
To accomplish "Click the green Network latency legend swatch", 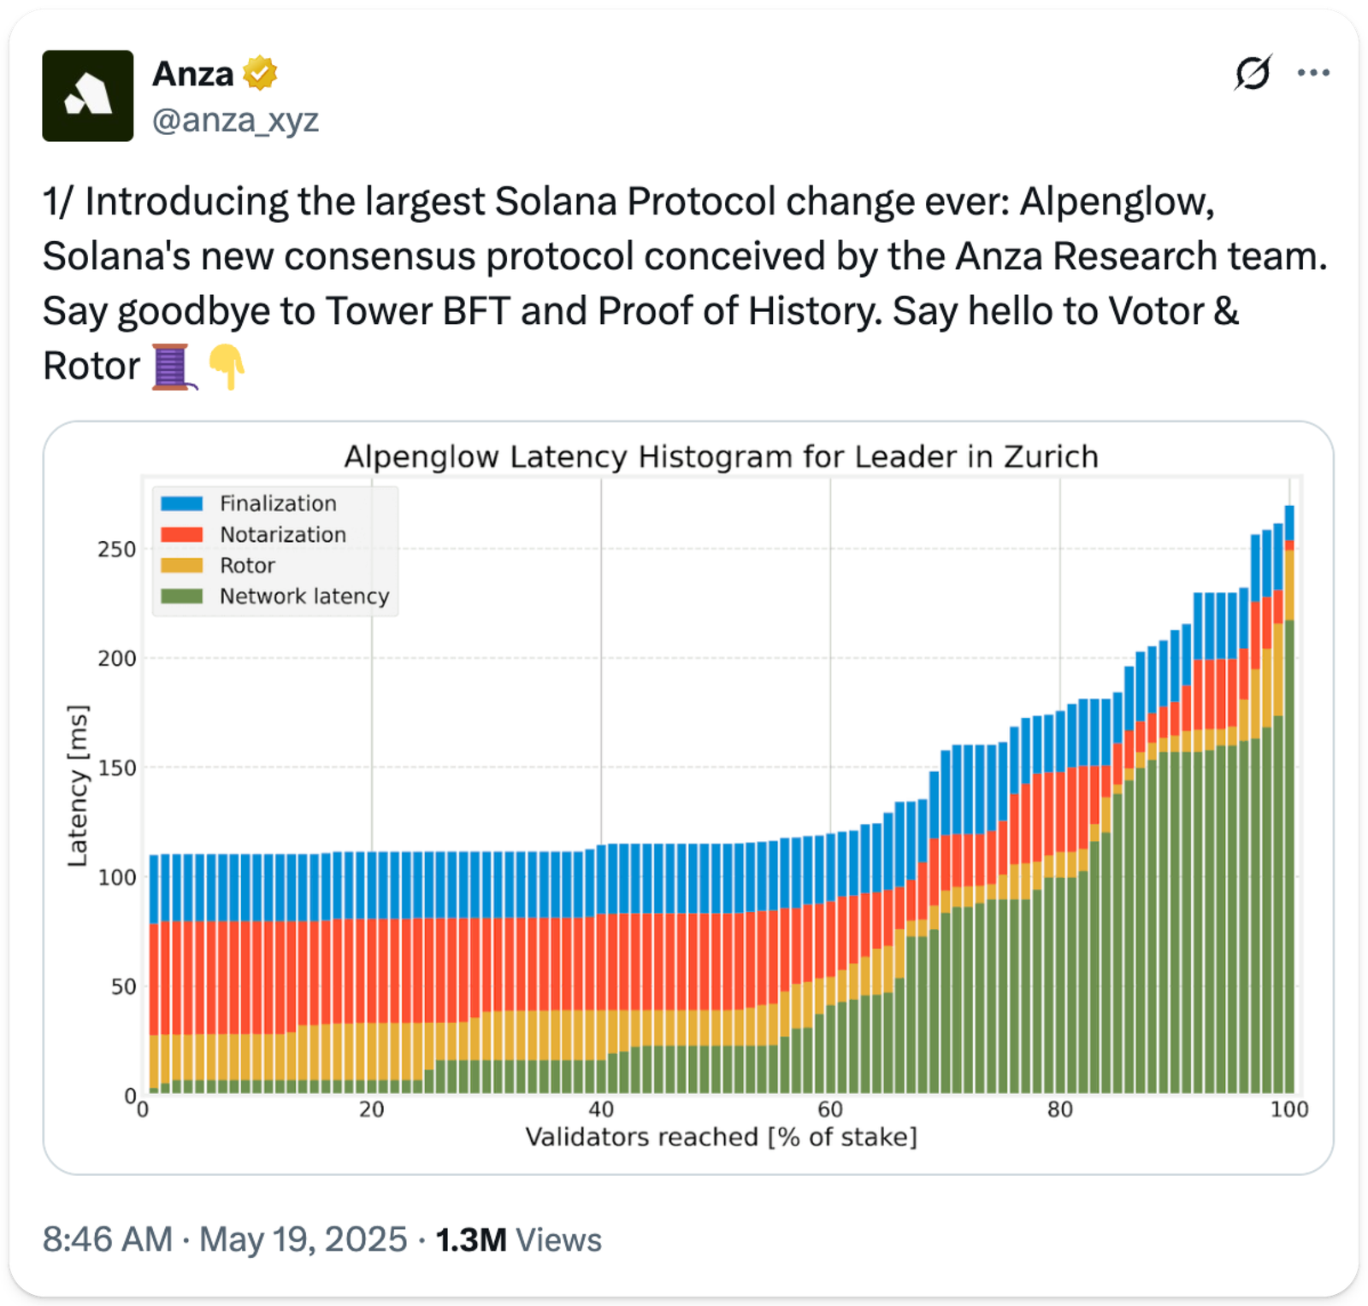I will point(181,596).
